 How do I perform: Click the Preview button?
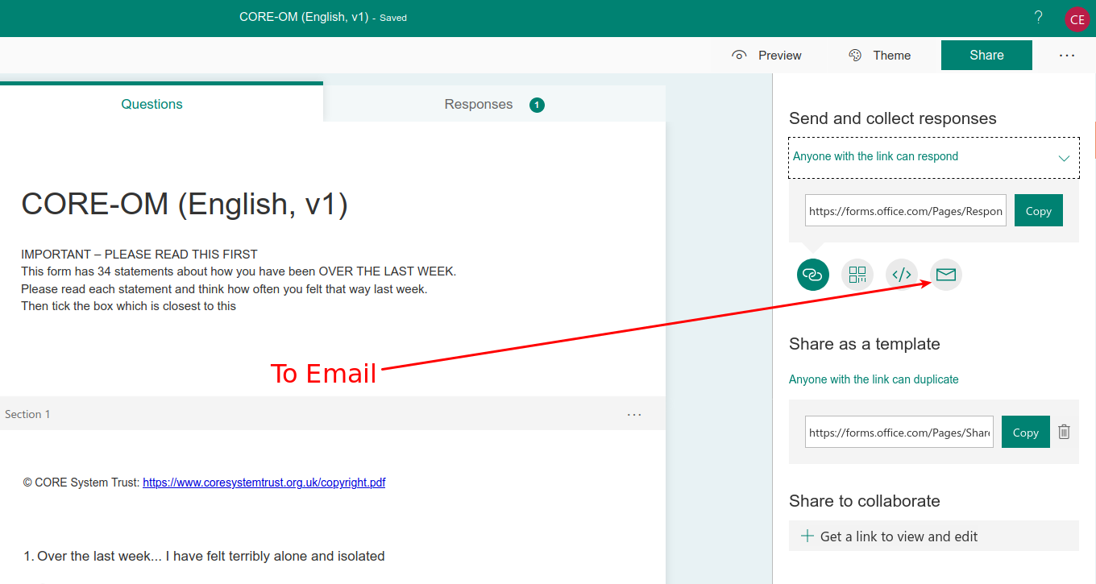click(x=766, y=56)
